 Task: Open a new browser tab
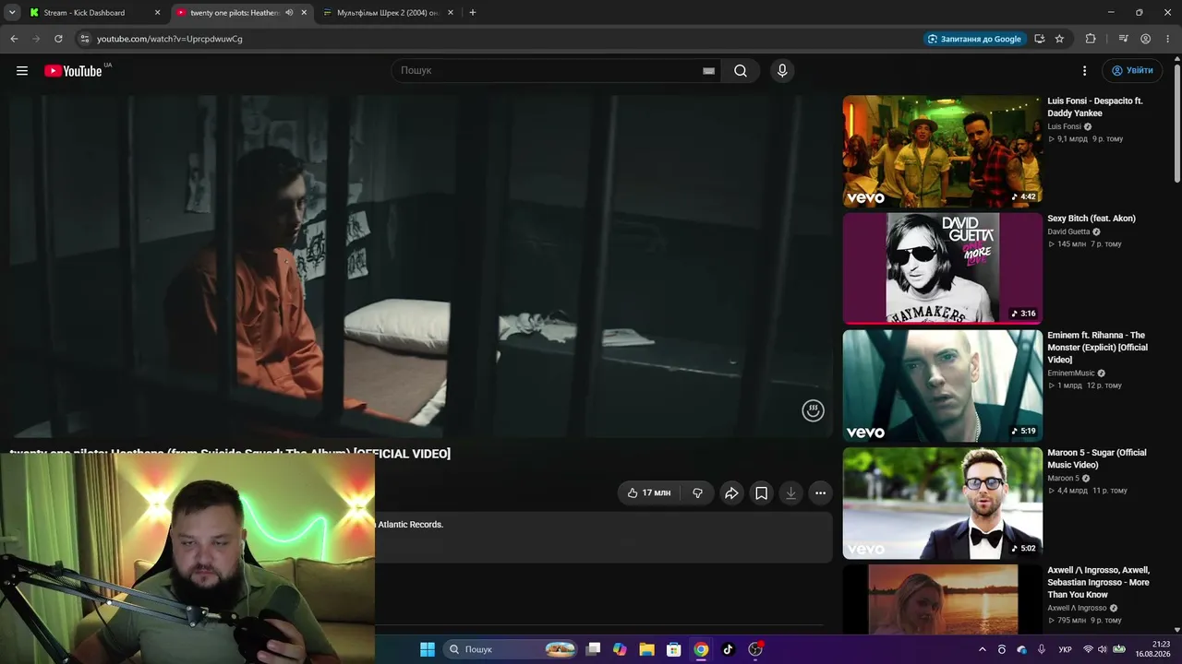click(x=473, y=13)
